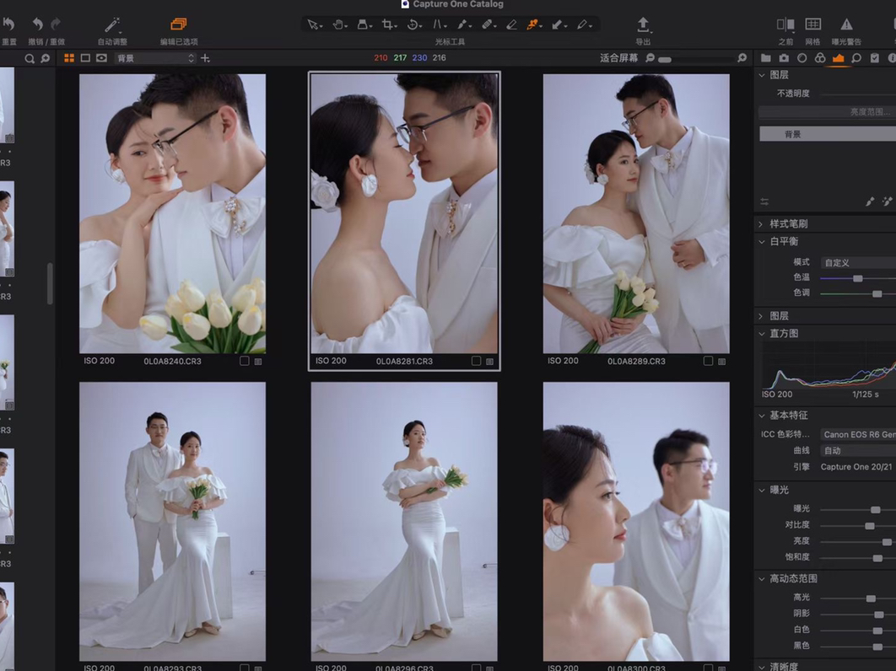Open the ICC profile Canon EOS R6 dropdown
Viewport: 896px width, 671px height.
coord(858,435)
